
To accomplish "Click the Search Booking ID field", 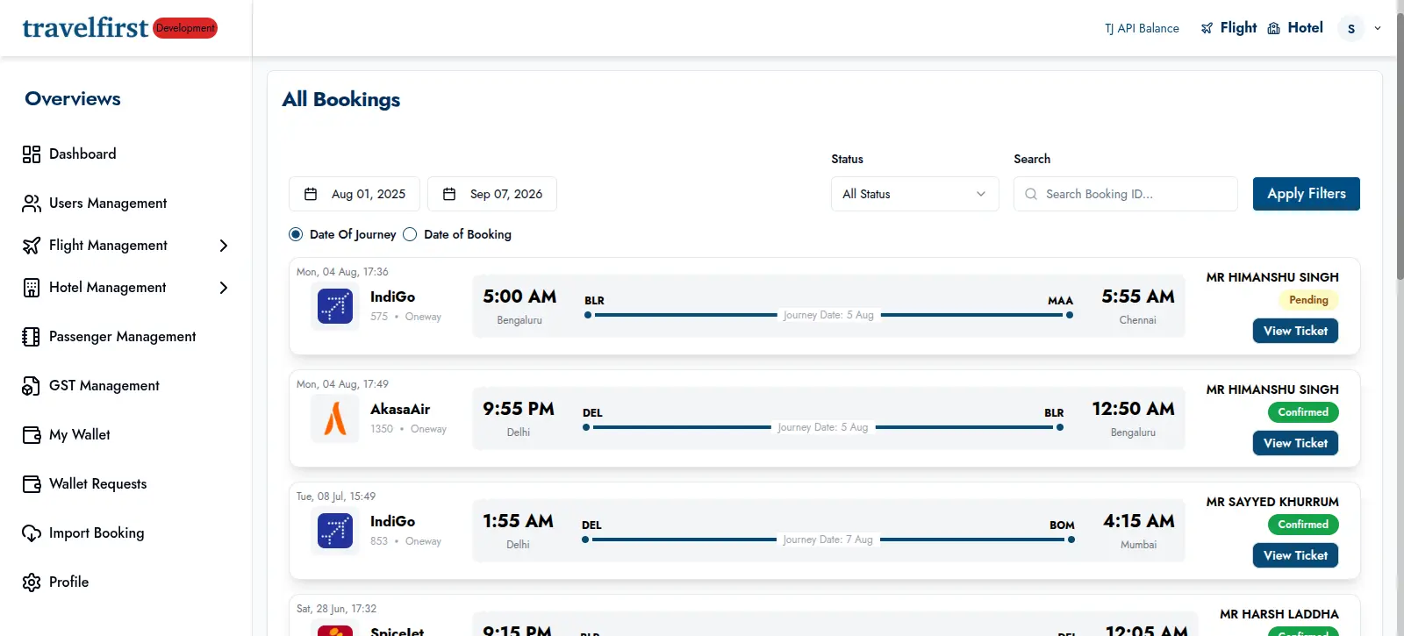I will 1126,194.
